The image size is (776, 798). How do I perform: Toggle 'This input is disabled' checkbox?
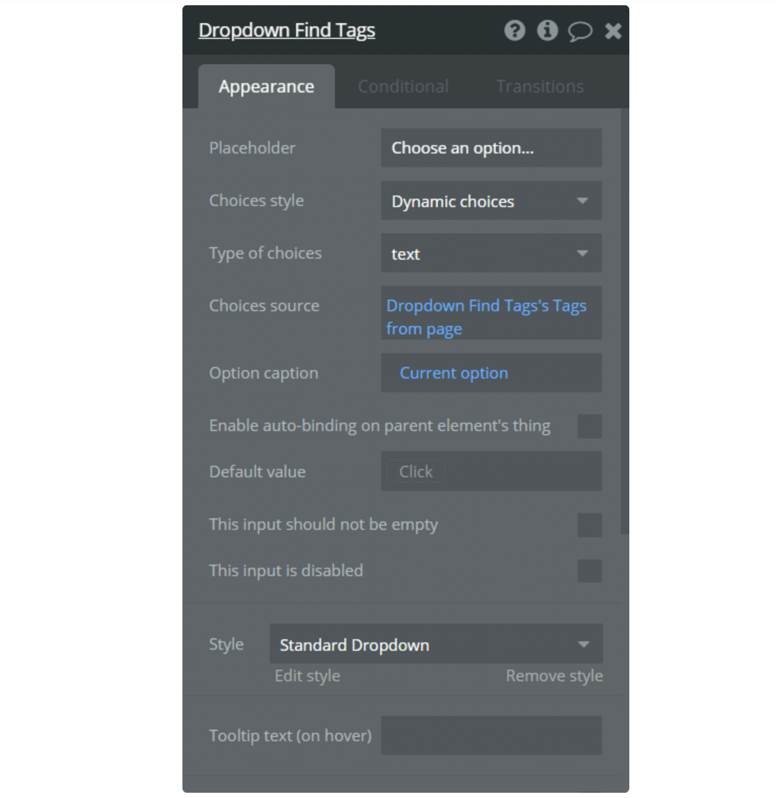coord(589,571)
